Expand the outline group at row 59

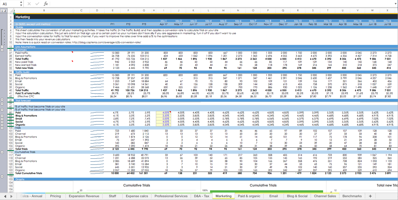coord(2,104)
